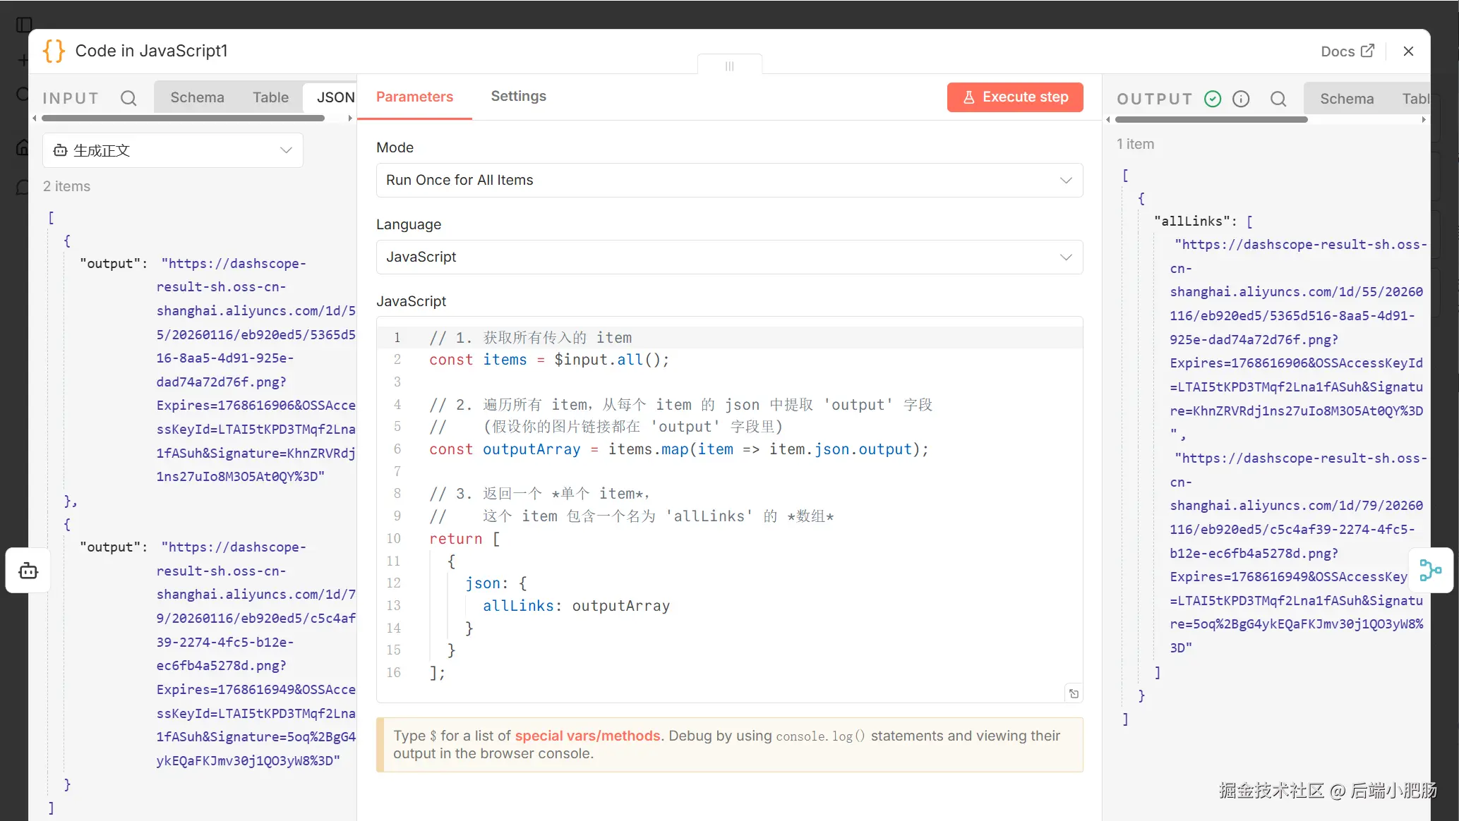Switch output to Schema view
The image size is (1459, 821).
click(x=1347, y=99)
